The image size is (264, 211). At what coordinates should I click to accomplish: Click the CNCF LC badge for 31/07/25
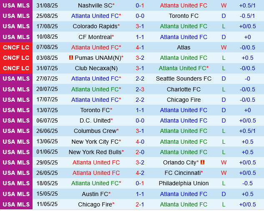coord(16,68)
